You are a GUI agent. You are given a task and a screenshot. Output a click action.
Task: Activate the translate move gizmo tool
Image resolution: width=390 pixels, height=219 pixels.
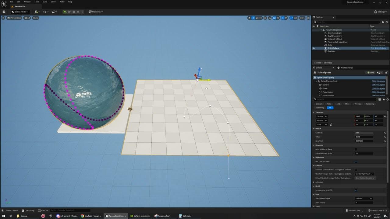point(253,18)
